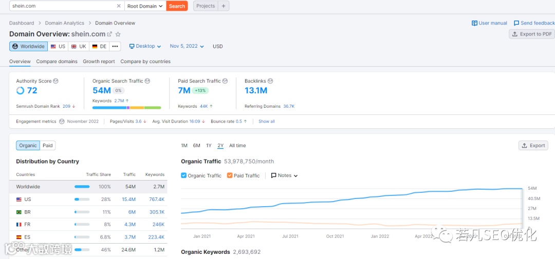Click the Worldwide traffic share bar
This screenshot has width=555, height=259.
82,187
